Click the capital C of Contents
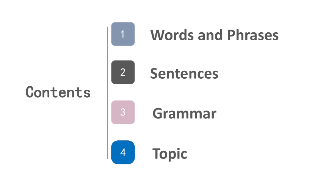The image size is (326, 184). tap(30, 92)
